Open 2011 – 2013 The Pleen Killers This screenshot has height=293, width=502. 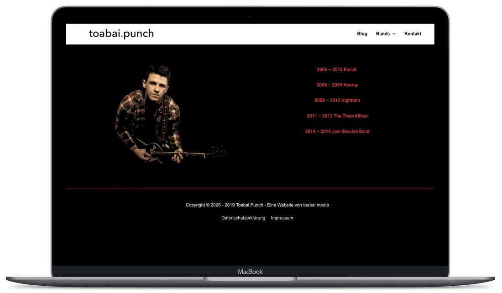[337, 116]
